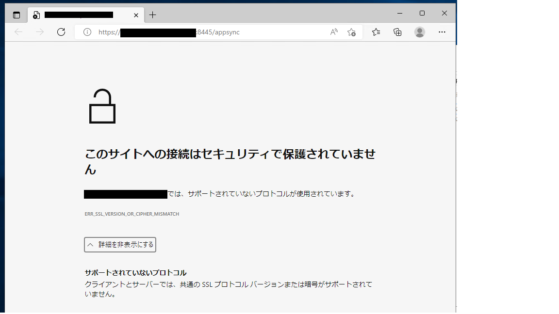This screenshot has width=559, height=314.
Task: Reload the current page
Action: click(61, 32)
